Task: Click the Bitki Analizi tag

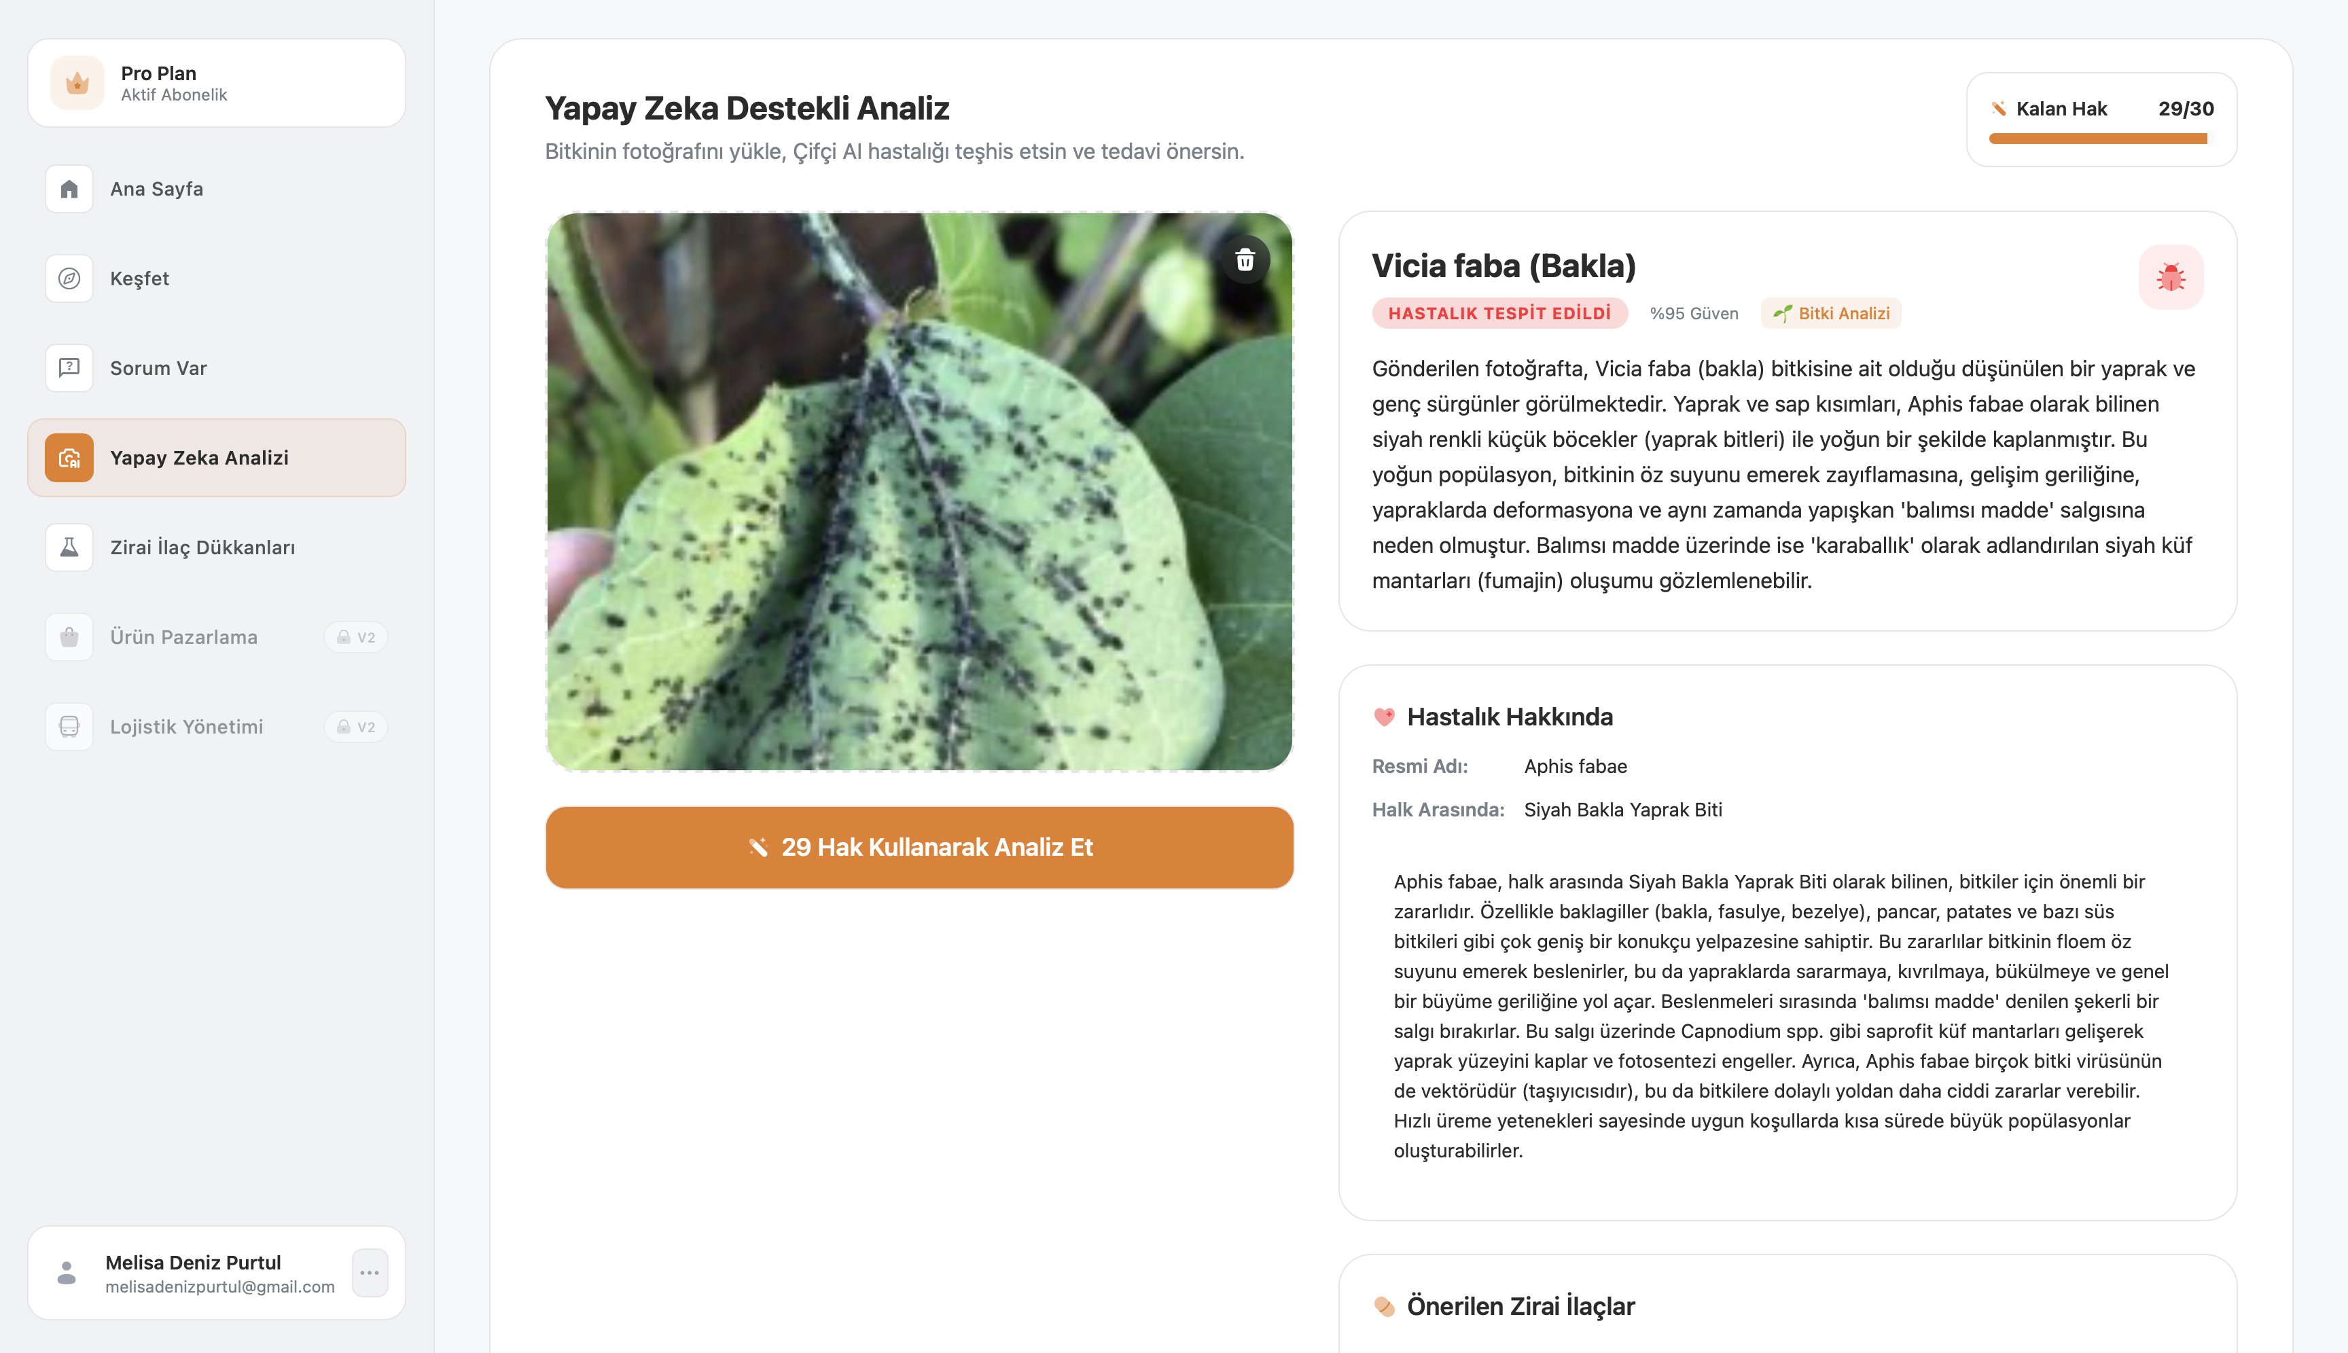Action: click(x=1831, y=314)
